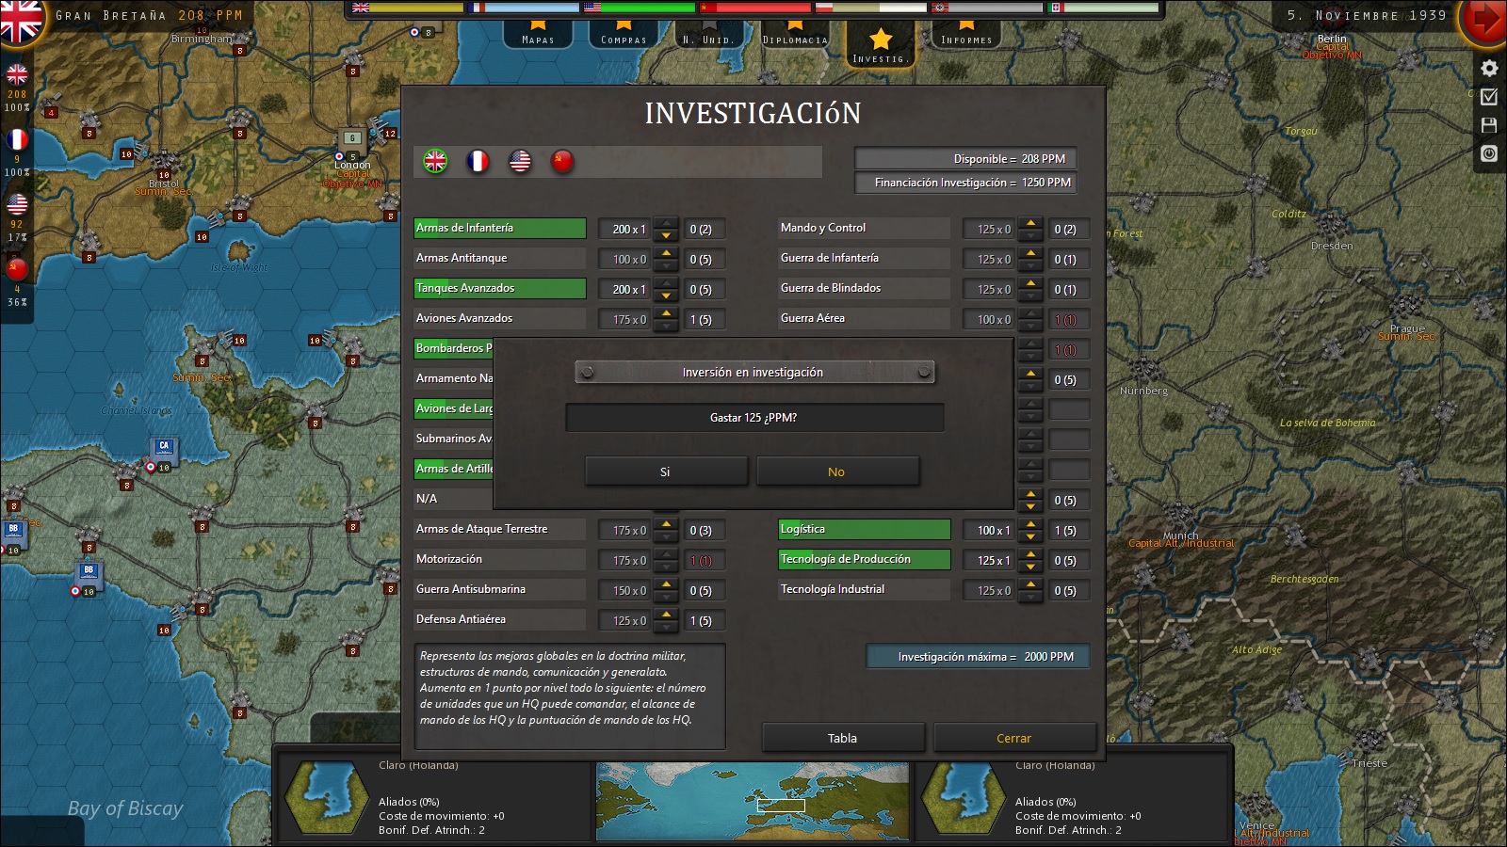
Task: Open the Mapas tab
Action: pos(538,35)
